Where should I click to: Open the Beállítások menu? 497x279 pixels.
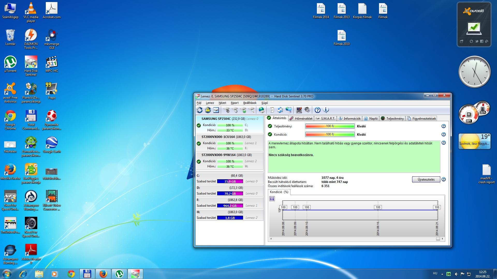pos(250,103)
